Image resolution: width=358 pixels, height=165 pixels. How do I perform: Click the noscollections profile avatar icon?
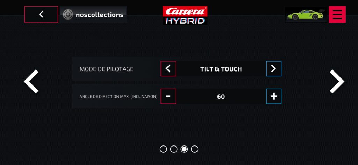(x=68, y=15)
